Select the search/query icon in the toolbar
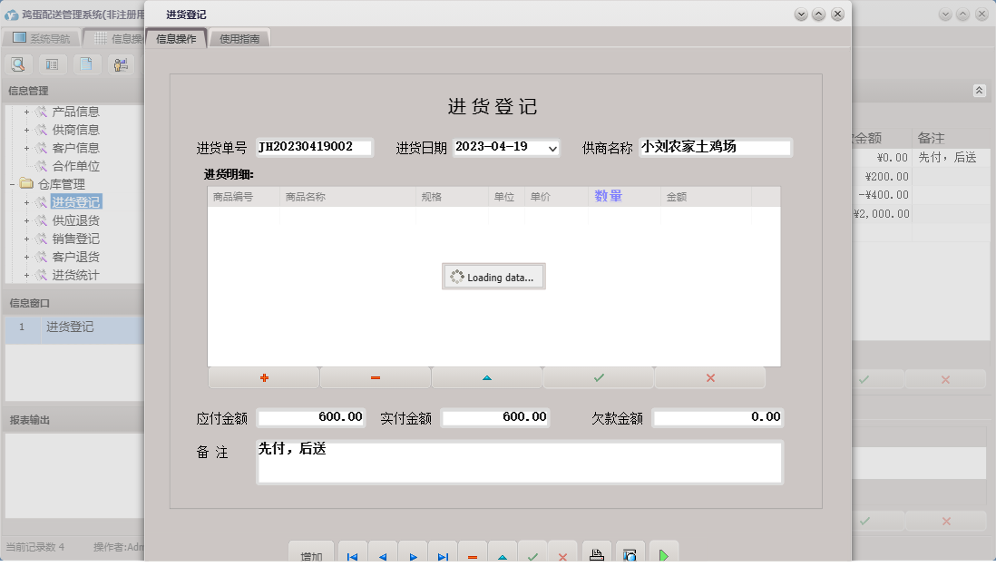The width and height of the screenshot is (996, 576). coord(18,64)
